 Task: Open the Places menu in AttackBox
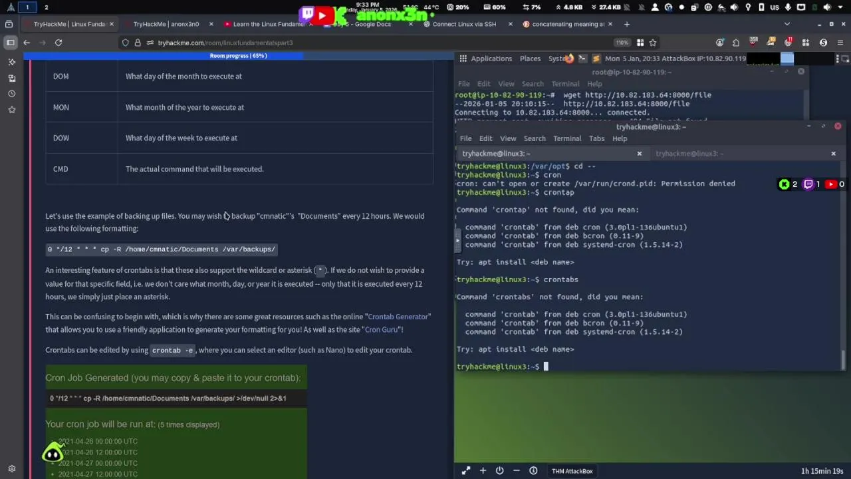530,59
